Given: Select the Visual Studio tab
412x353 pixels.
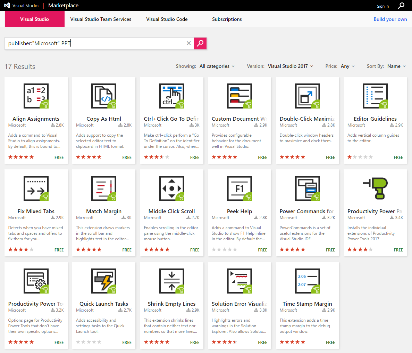Looking at the screenshot, I should pos(34,19).
